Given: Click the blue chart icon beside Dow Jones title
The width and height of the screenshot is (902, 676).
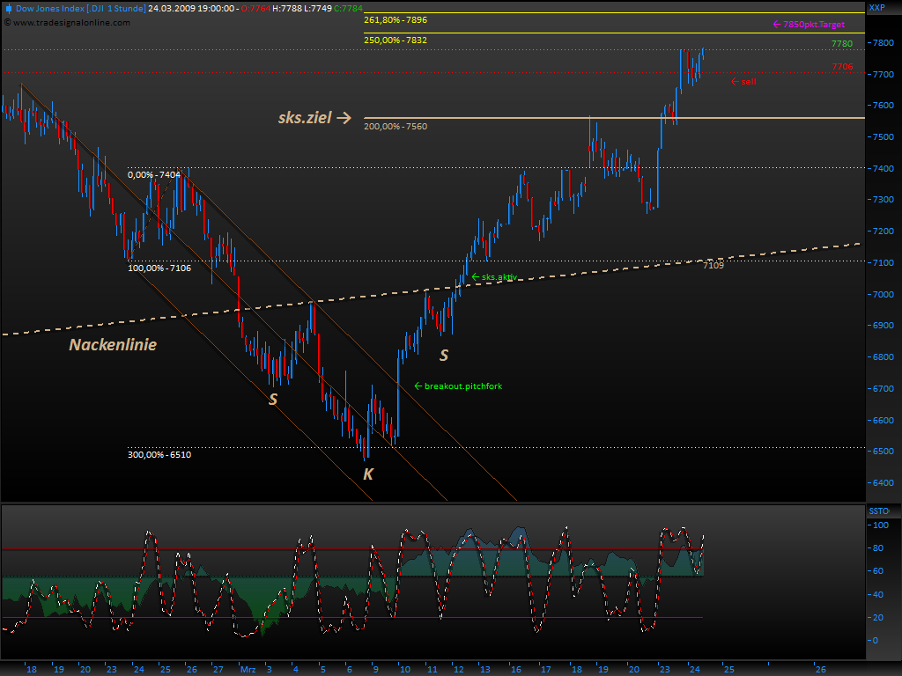Looking at the screenshot, I should click(x=8, y=9).
